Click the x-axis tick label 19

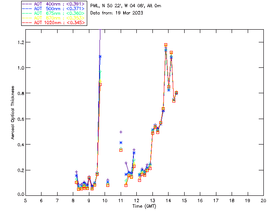(x=248, y=200)
